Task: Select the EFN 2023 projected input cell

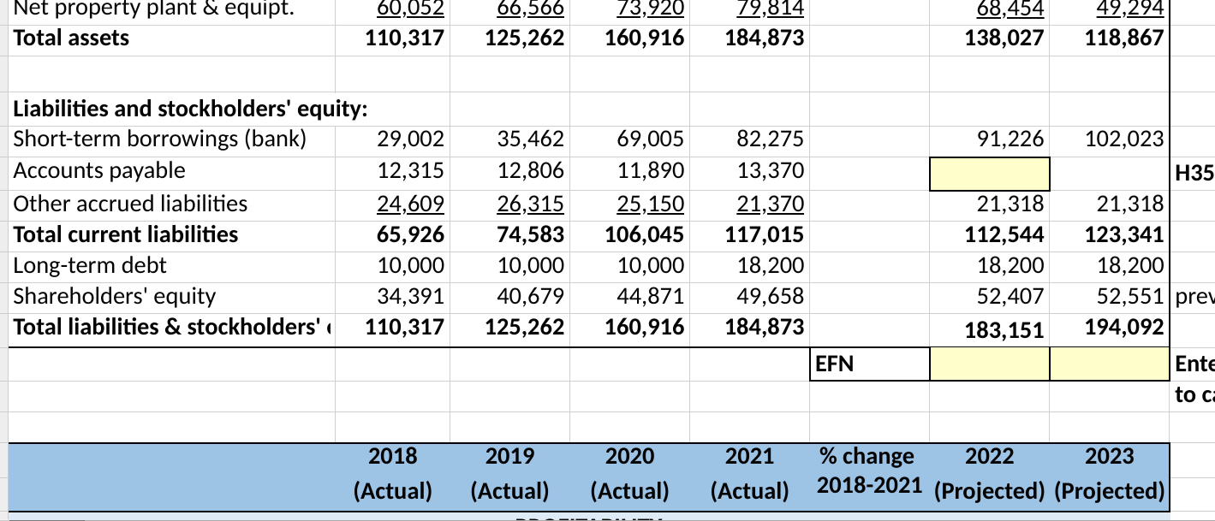Action: point(1110,364)
